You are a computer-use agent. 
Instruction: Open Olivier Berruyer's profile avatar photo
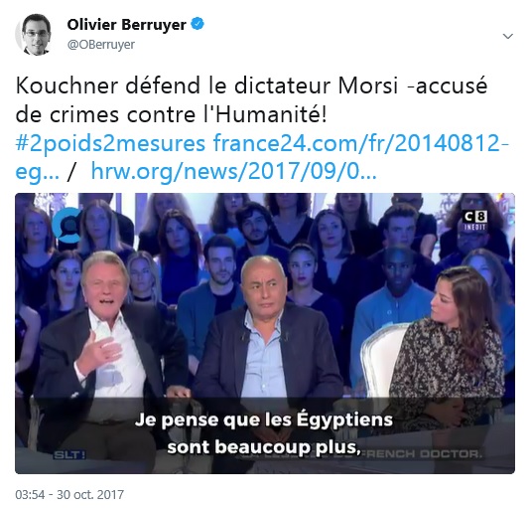(34, 35)
